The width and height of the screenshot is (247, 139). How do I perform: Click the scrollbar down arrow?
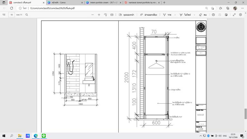(246, 131)
